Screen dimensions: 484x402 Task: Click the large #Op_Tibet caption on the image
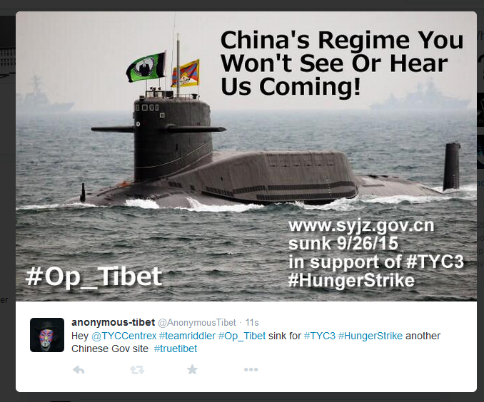click(x=94, y=277)
